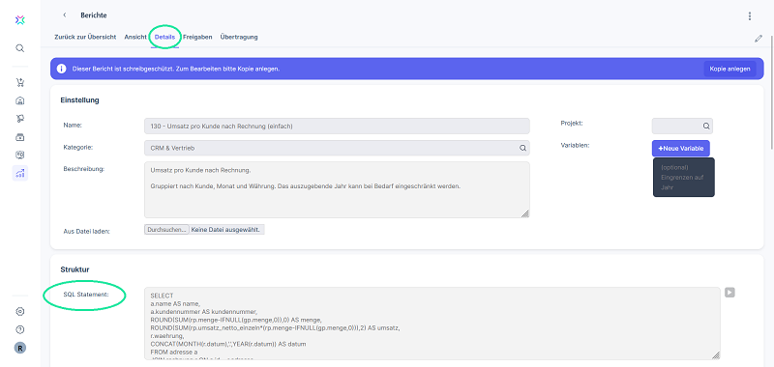Open the warehouse sidebar module
This screenshot has height=367, width=774.
(19, 100)
